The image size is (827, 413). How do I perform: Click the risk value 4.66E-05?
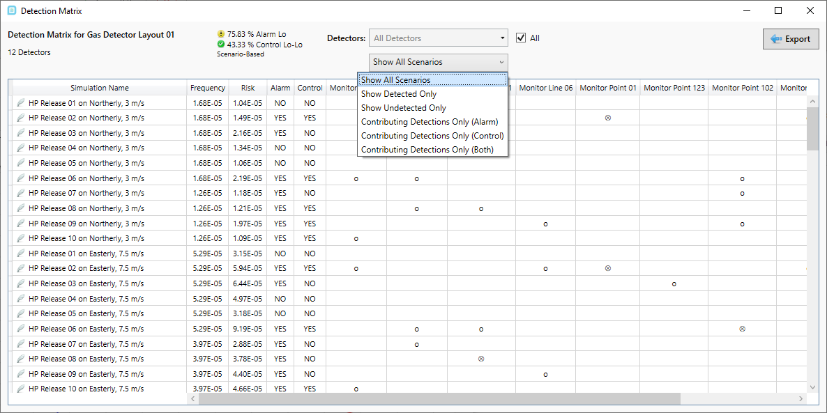click(248, 389)
